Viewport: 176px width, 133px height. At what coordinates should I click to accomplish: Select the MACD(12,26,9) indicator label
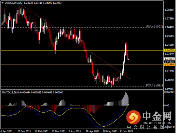pyautogui.click(x=11, y=92)
